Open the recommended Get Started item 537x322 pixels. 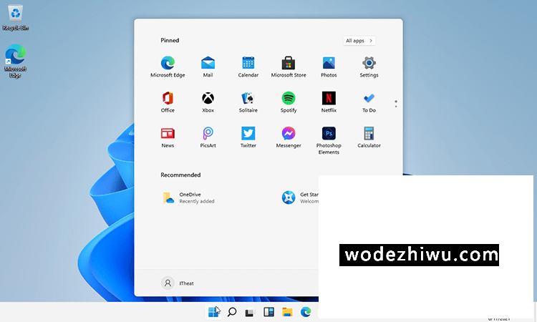tap(300, 197)
